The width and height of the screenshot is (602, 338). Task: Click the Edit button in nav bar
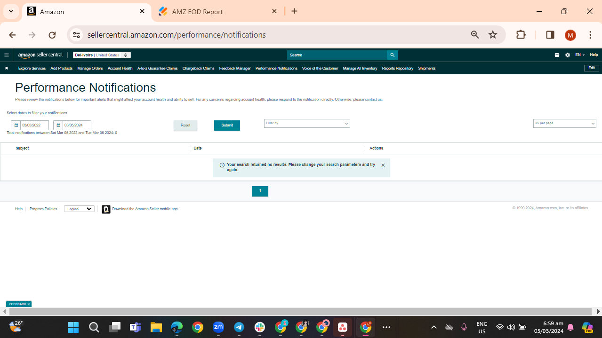coord(592,68)
